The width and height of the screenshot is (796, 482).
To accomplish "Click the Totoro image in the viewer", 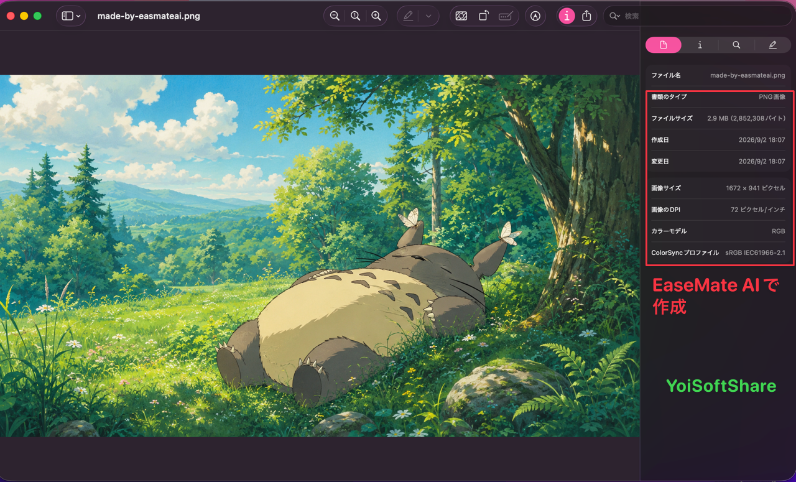I will pyautogui.click(x=320, y=256).
